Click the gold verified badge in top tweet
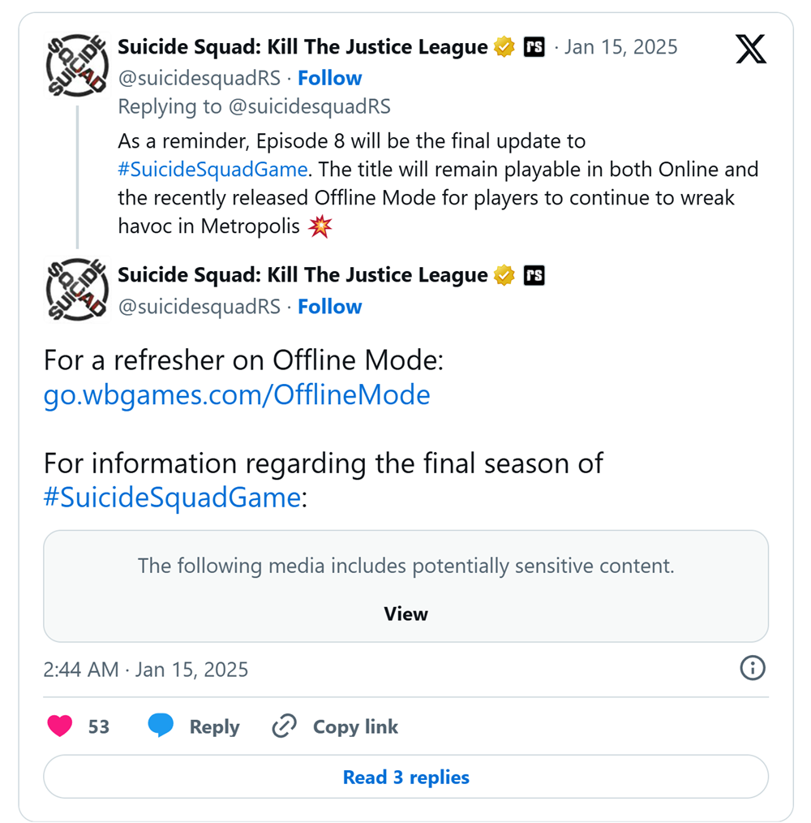Viewport: 811px width, 823px height. tap(504, 48)
